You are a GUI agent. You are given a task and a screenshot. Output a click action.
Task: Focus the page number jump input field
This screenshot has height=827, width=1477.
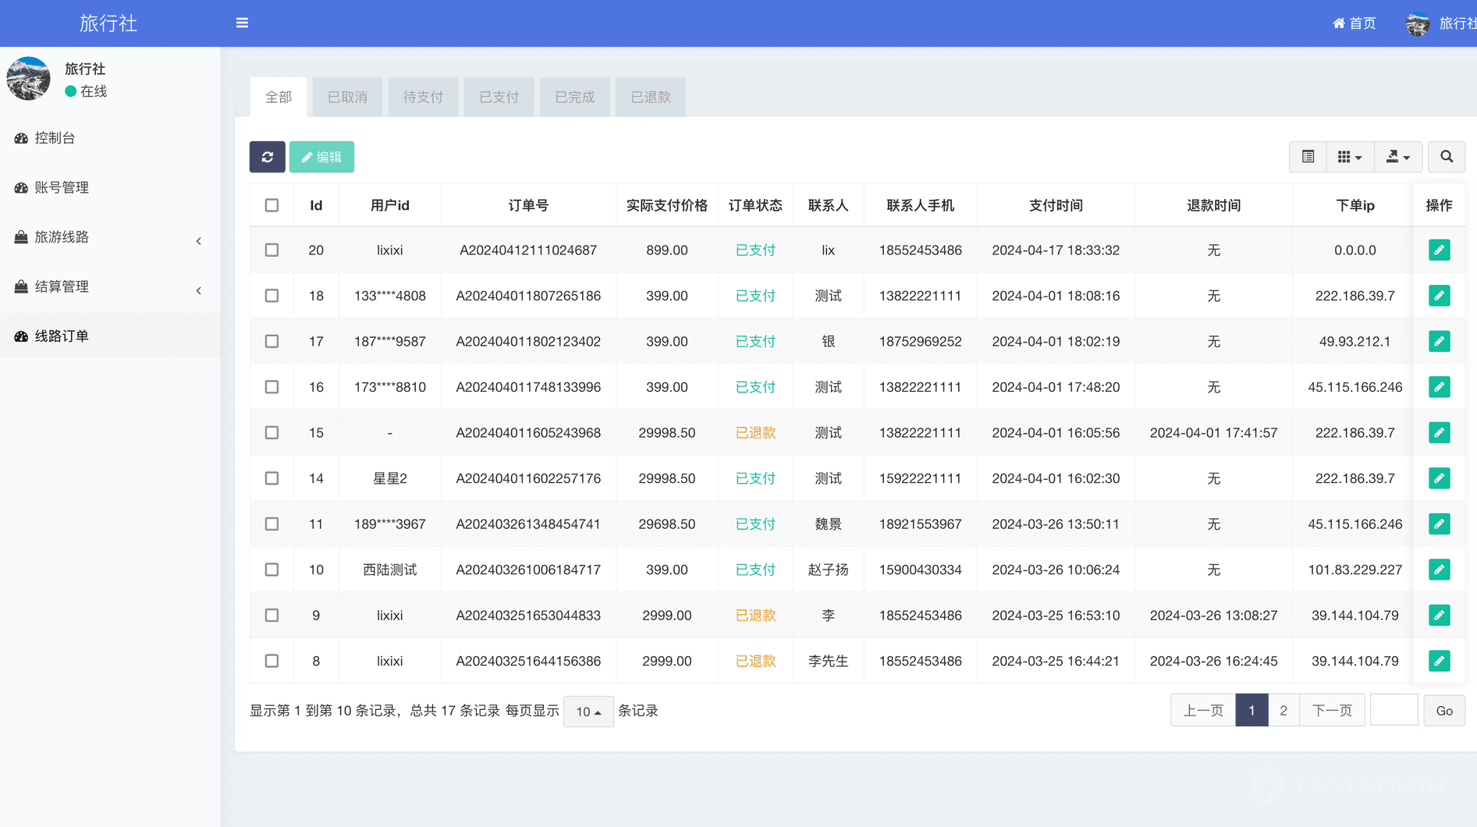(1394, 711)
